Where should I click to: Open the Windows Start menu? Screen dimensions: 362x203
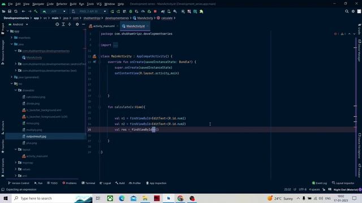tap(6, 198)
